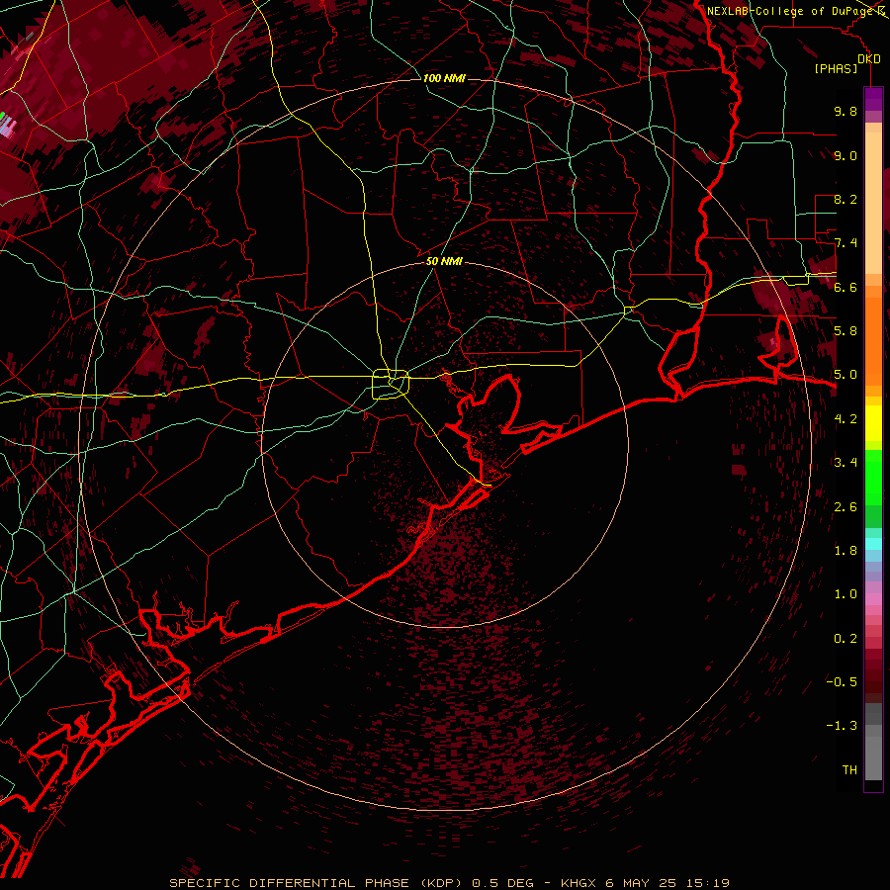Click the 7.4 value on color scale
The width and height of the screenshot is (890, 890).
click(x=845, y=243)
